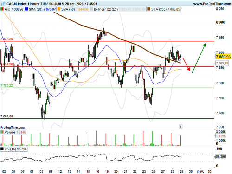
Task: Click the 1 000k volume axis label
Action: coord(221,140)
